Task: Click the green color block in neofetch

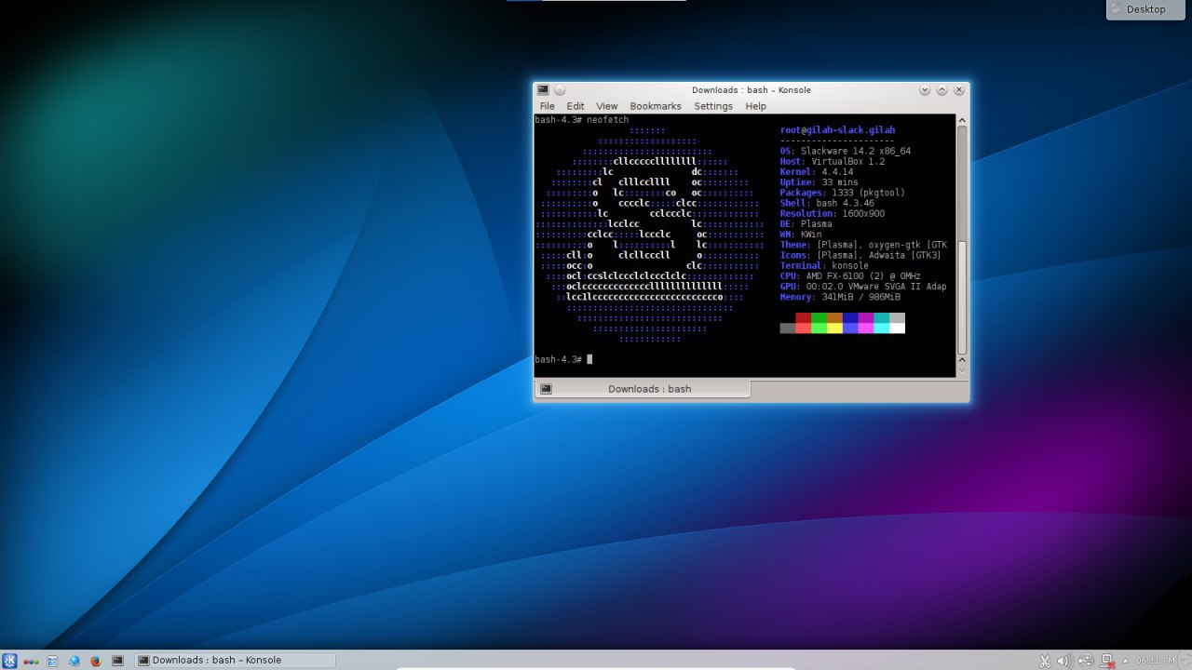Action: [x=819, y=318]
